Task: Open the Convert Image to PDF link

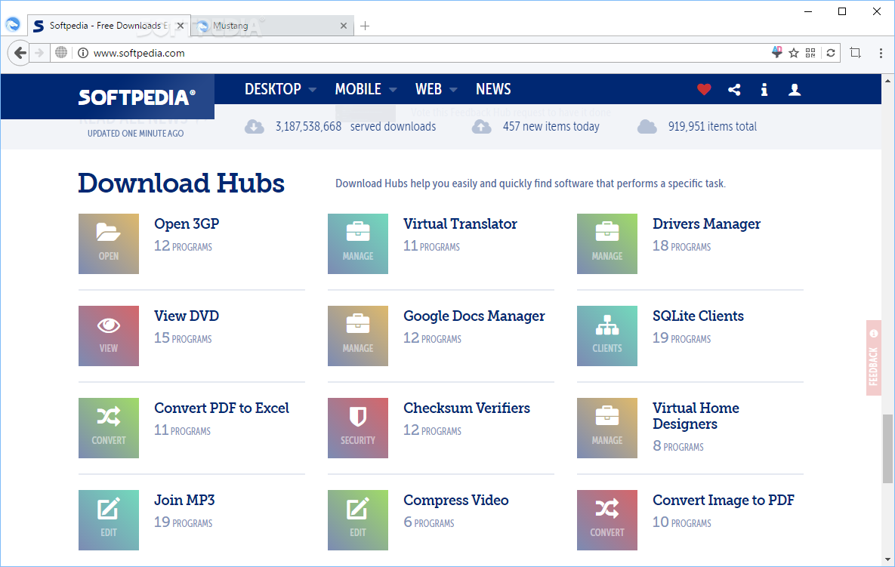Action: pos(724,501)
